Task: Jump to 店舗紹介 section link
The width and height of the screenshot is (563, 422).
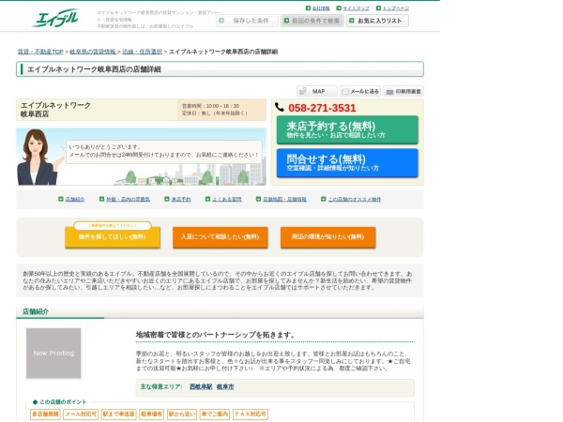Action: click(x=75, y=199)
